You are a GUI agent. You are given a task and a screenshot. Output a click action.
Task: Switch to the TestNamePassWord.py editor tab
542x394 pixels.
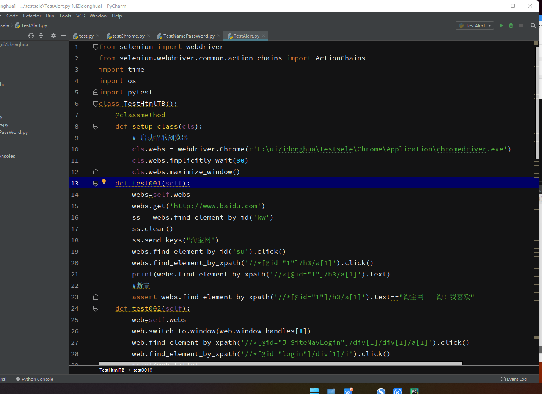(x=189, y=36)
